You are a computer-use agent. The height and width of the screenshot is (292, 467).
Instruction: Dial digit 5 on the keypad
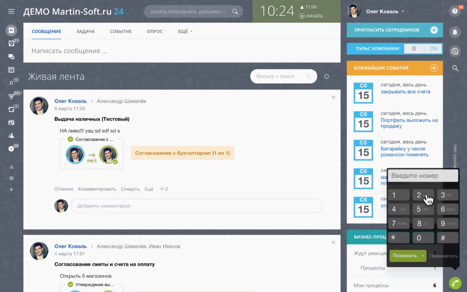(423, 209)
